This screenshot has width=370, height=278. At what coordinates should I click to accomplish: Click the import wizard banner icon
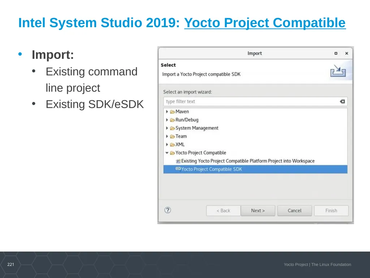338,71
